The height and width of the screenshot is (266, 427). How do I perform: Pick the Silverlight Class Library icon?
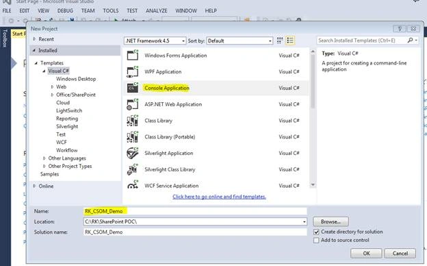coord(133,169)
